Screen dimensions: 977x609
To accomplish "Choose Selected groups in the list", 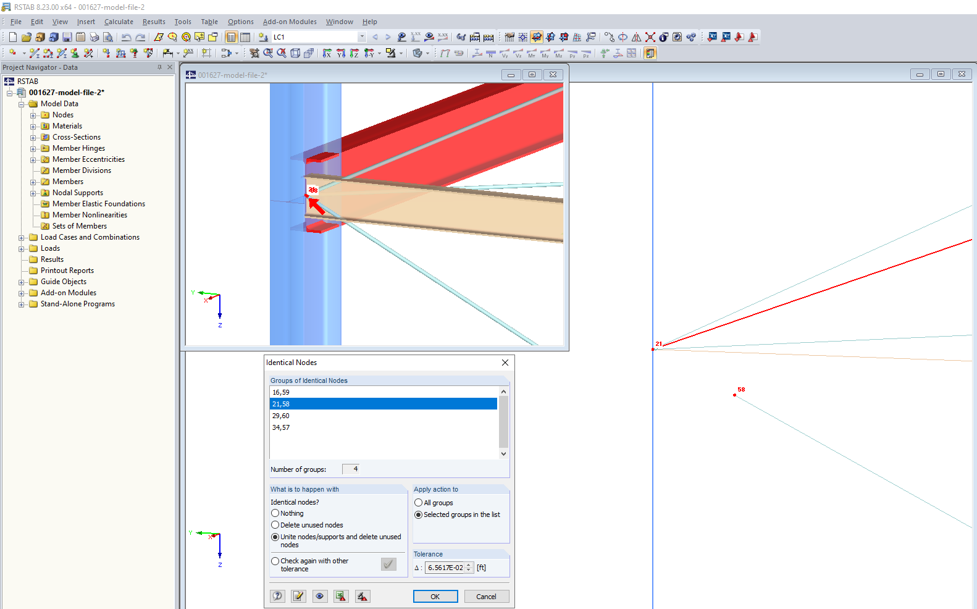I will (x=419, y=514).
